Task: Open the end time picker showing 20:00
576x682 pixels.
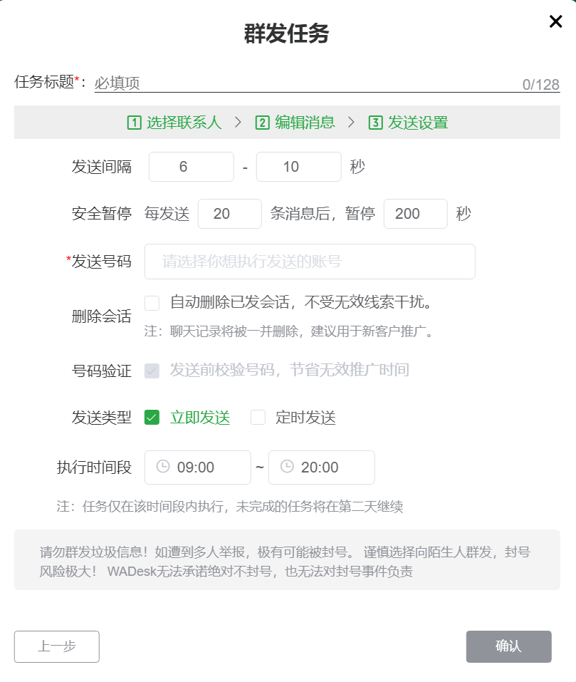Action: tap(321, 467)
